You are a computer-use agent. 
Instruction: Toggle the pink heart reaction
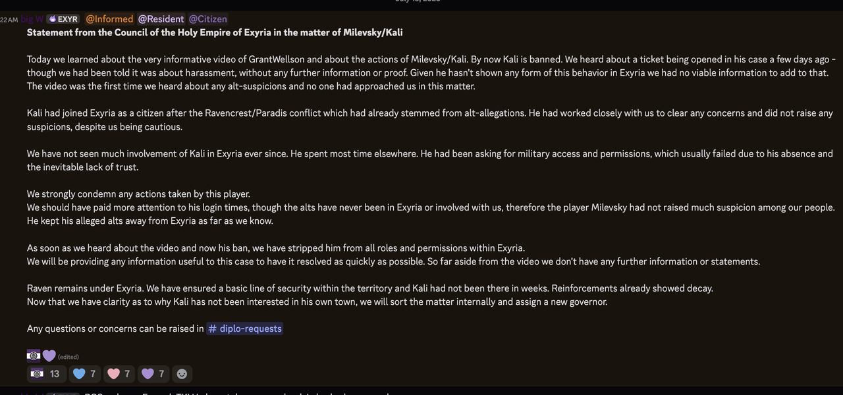click(x=119, y=374)
